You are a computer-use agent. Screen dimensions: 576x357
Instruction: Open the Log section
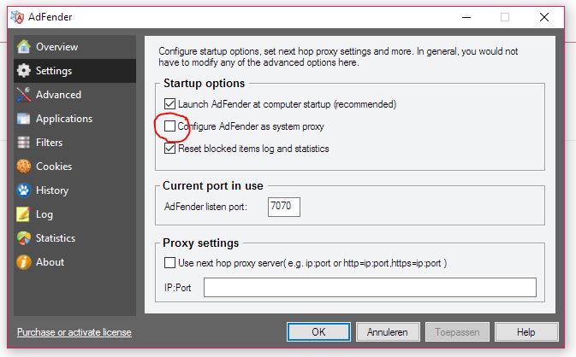(75, 214)
